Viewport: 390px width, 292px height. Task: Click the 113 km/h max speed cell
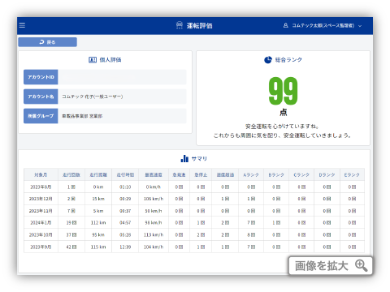tap(154, 234)
